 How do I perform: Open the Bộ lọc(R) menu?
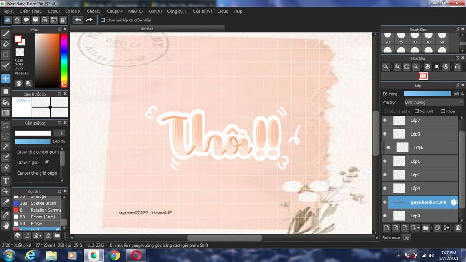click(x=73, y=11)
